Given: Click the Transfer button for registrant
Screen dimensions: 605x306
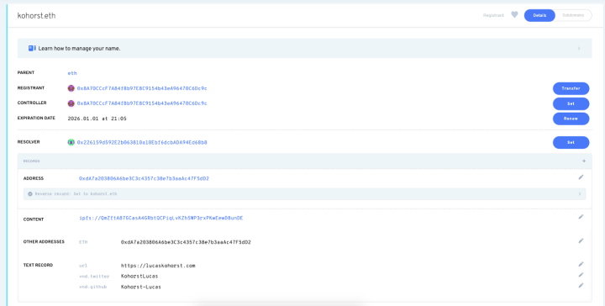Looking at the screenshot, I should (571, 88).
